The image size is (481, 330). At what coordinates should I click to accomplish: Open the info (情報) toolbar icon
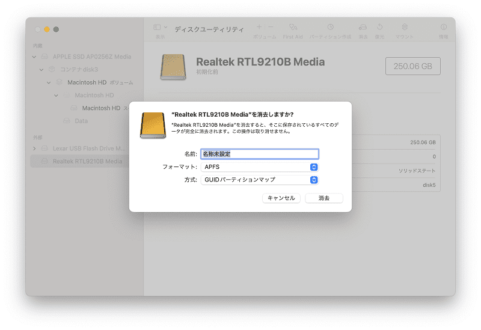tap(444, 27)
